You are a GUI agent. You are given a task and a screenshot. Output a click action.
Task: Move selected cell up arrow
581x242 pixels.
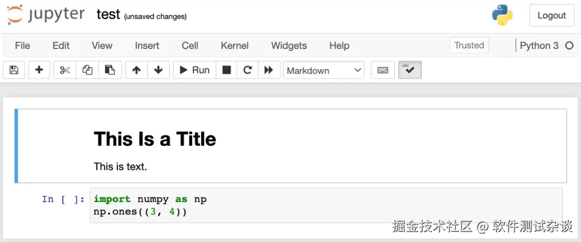point(137,70)
